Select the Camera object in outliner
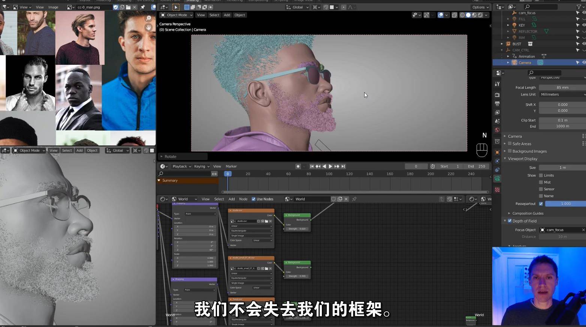Viewport: 586px width, 327px height. (x=525, y=63)
